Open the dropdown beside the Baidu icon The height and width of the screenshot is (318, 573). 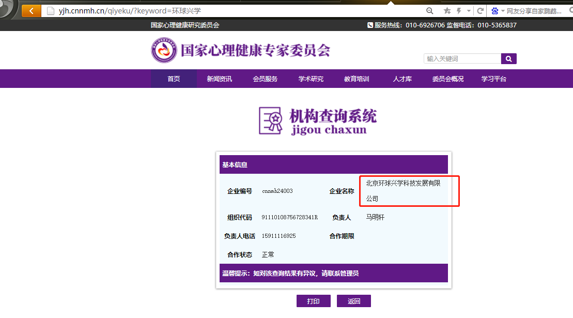click(502, 10)
